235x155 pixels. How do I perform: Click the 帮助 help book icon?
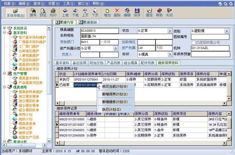159,11
